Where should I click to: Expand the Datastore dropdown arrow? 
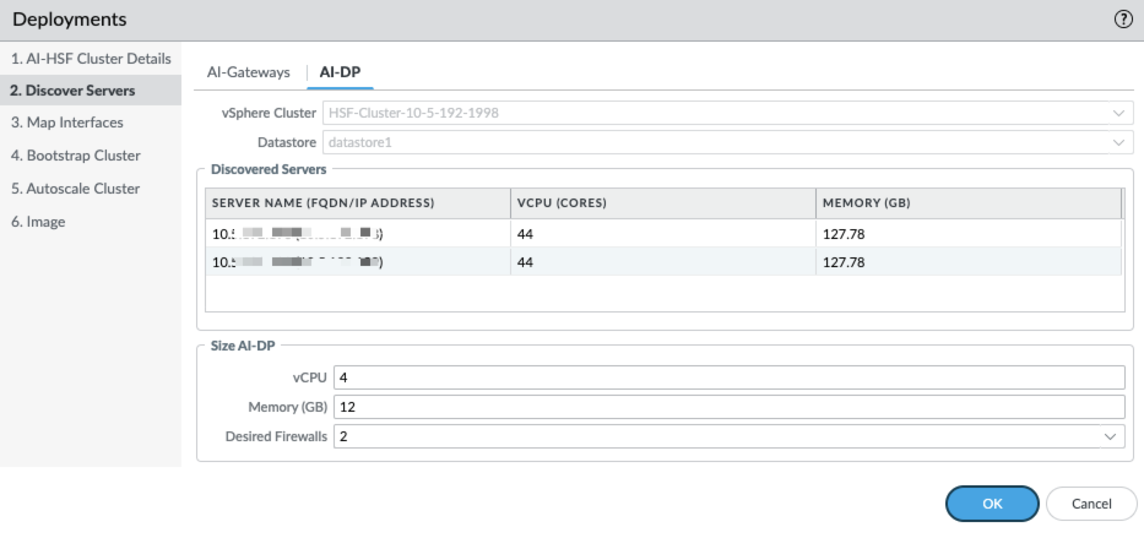(x=1118, y=143)
